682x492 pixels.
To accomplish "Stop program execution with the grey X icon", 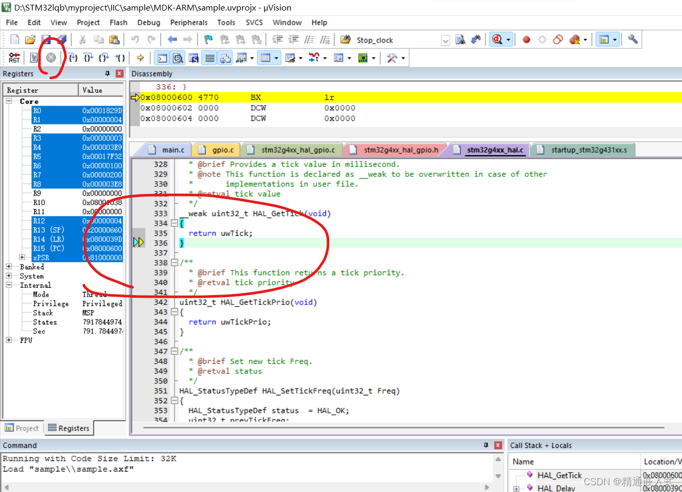I will coord(51,58).
